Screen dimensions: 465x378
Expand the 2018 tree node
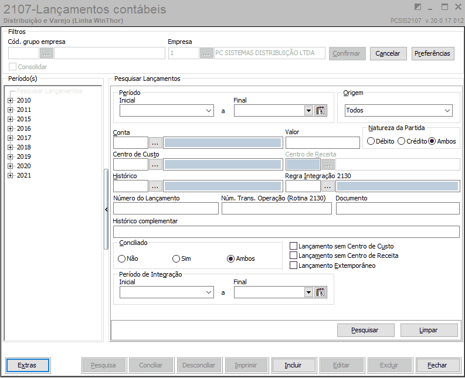pos(11,147)
